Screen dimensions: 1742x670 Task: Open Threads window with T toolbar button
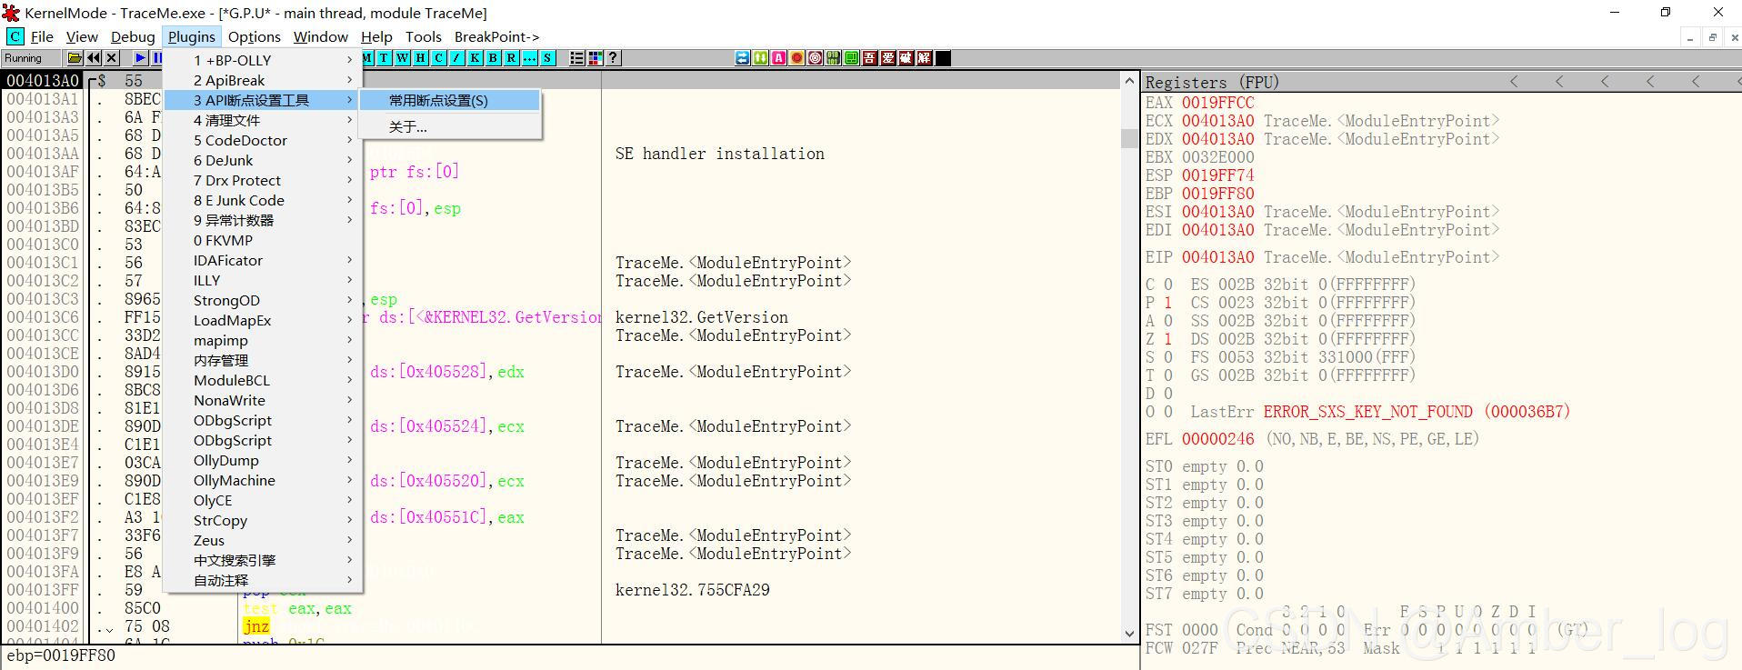pyautogui.click(x=384, y=57)
